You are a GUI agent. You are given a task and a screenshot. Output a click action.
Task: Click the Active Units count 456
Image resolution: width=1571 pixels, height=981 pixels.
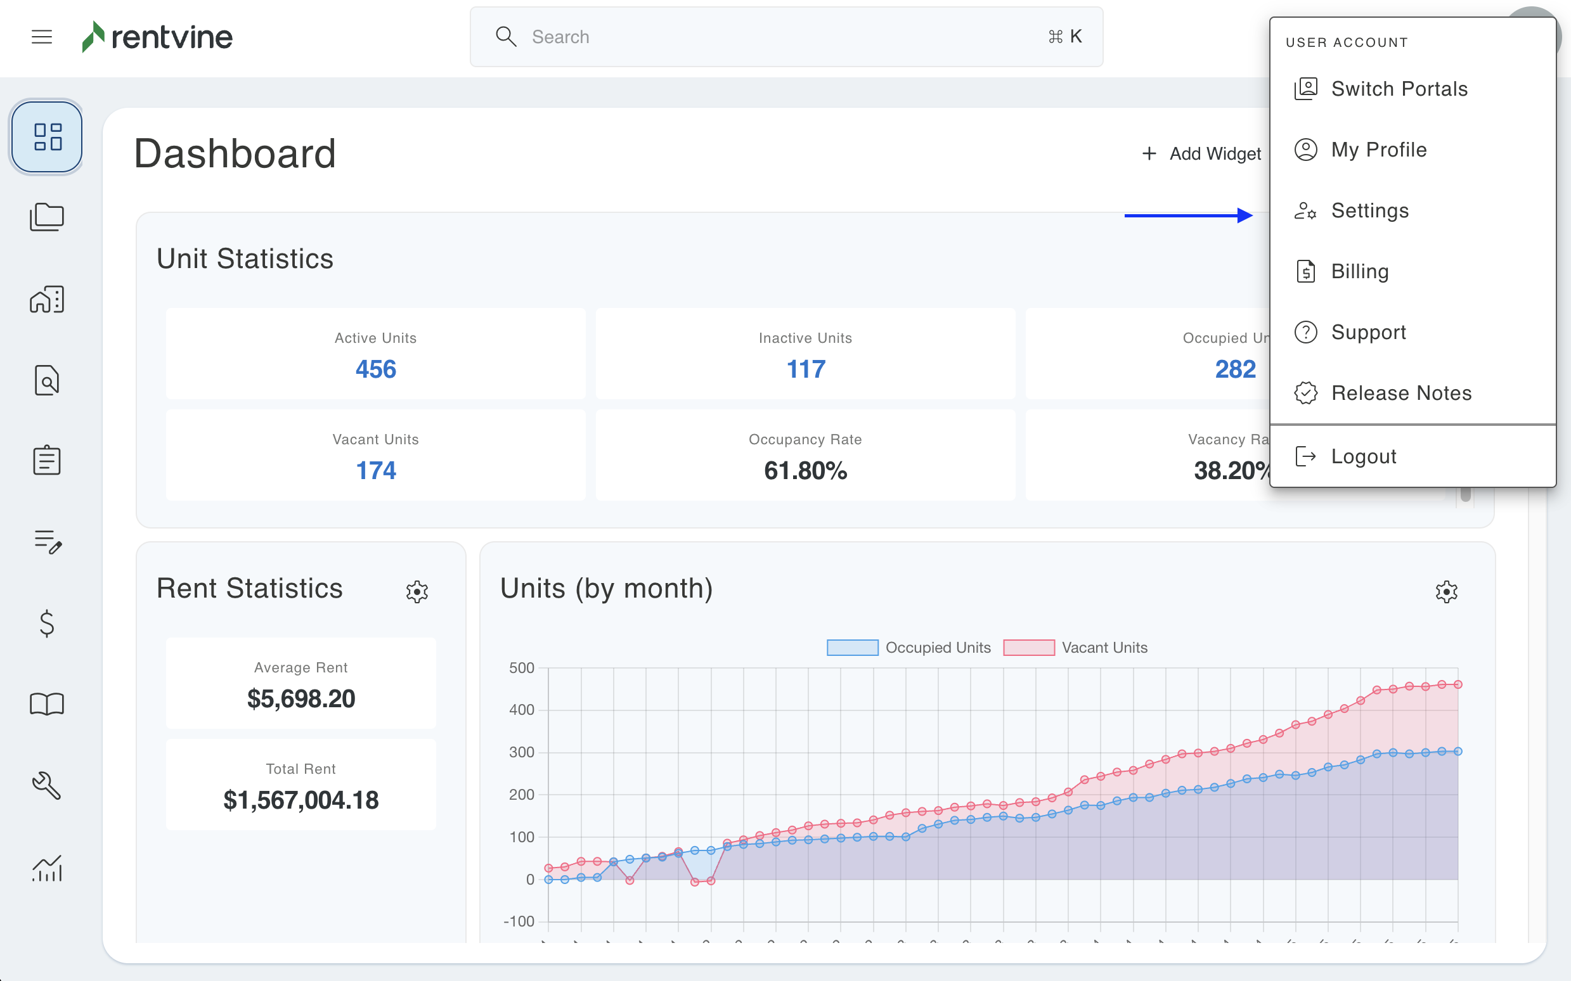pos(376,369)
